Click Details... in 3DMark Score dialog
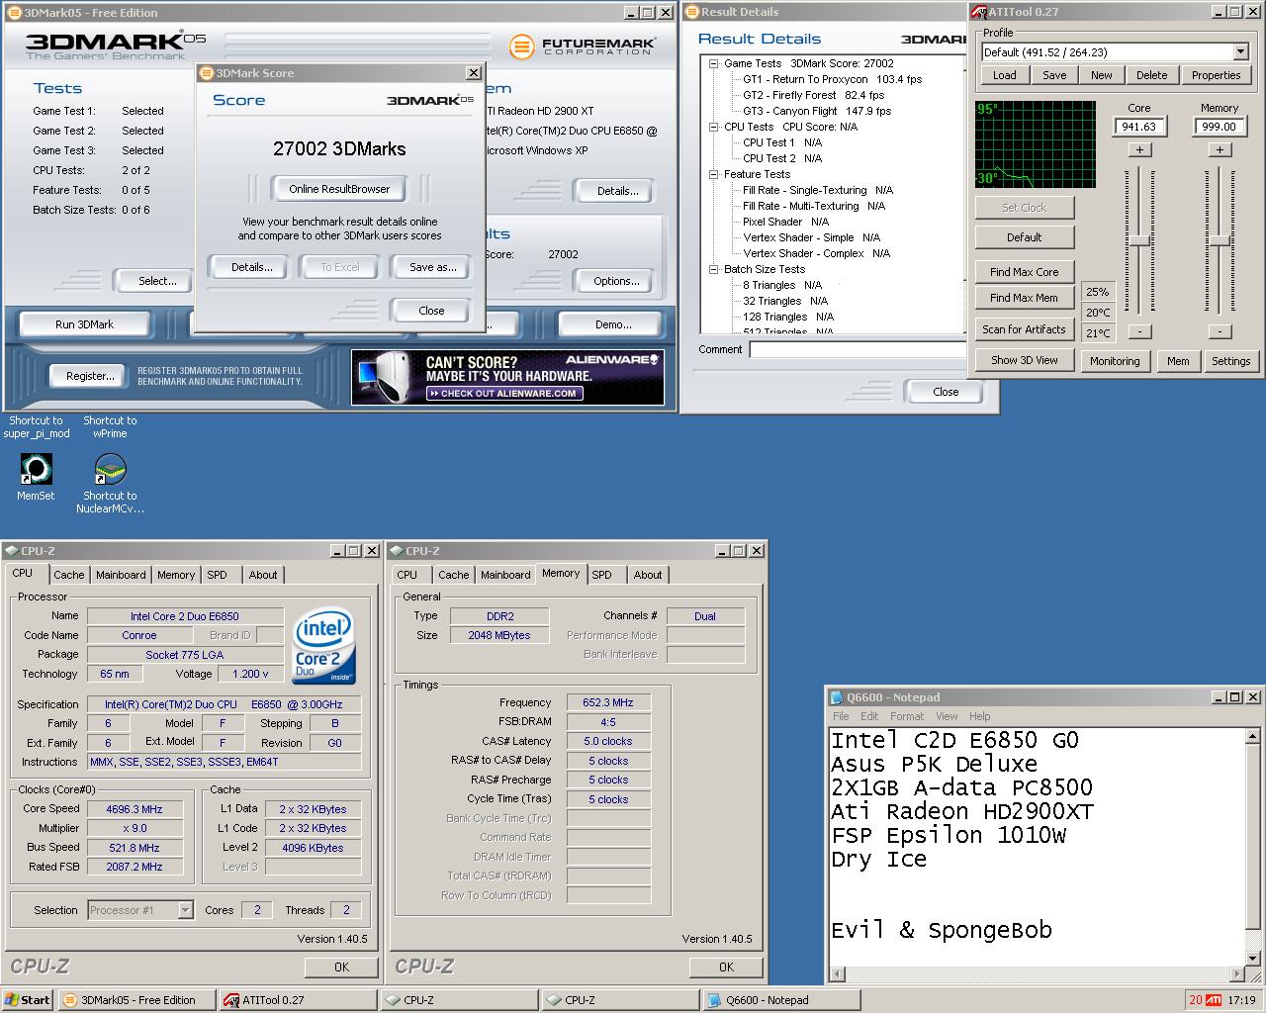 click(x=252, y=267)
